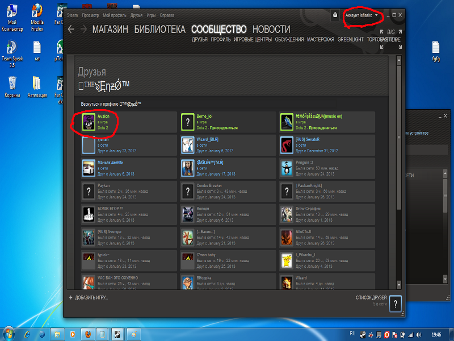Open Wizard_[BLR] avatar
This screenshot has width=454, height=341.
click(188, 145)
